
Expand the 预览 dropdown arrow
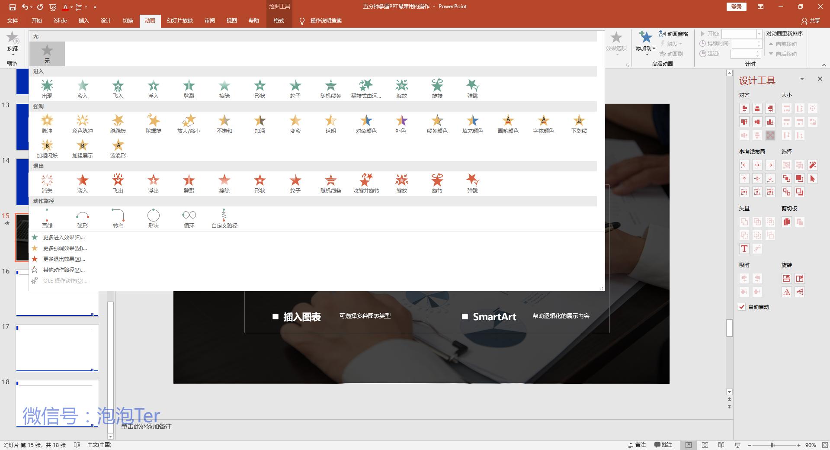[x=13, y=55]
